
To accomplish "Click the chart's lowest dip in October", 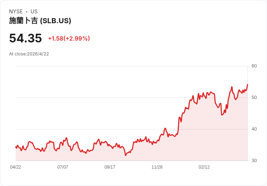I will (126, 155).
